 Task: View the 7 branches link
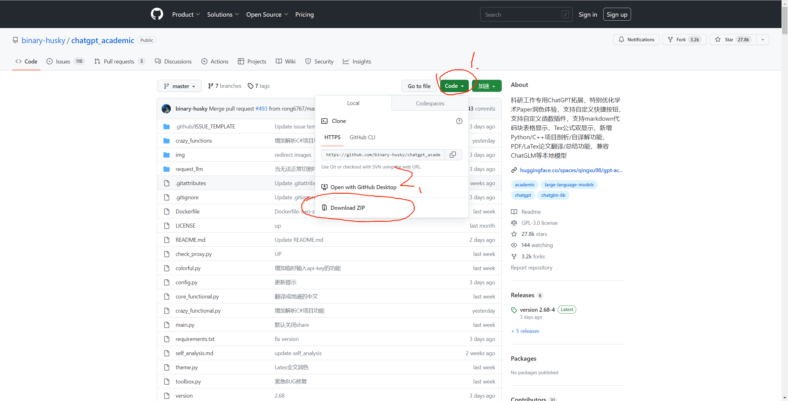pyautogui.click(x=225, y=86)
